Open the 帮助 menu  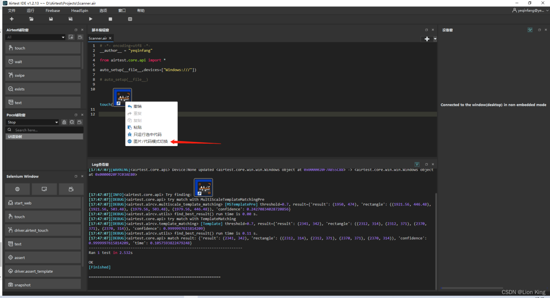click(141, 10)
